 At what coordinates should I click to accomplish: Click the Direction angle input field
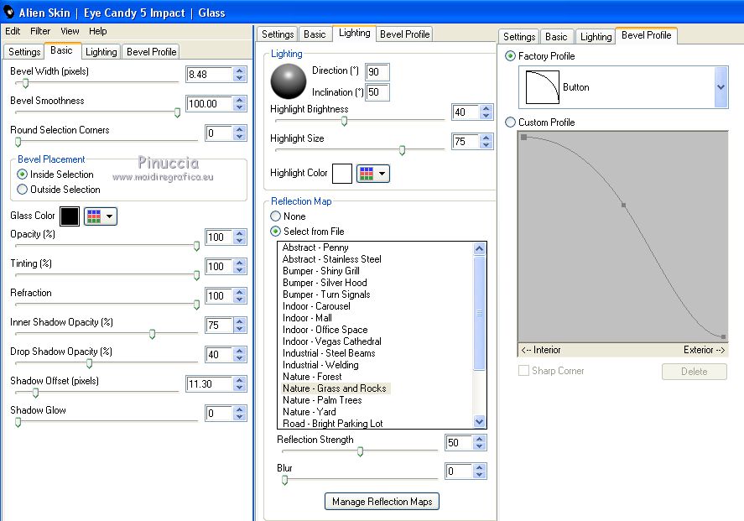point(377,72)
